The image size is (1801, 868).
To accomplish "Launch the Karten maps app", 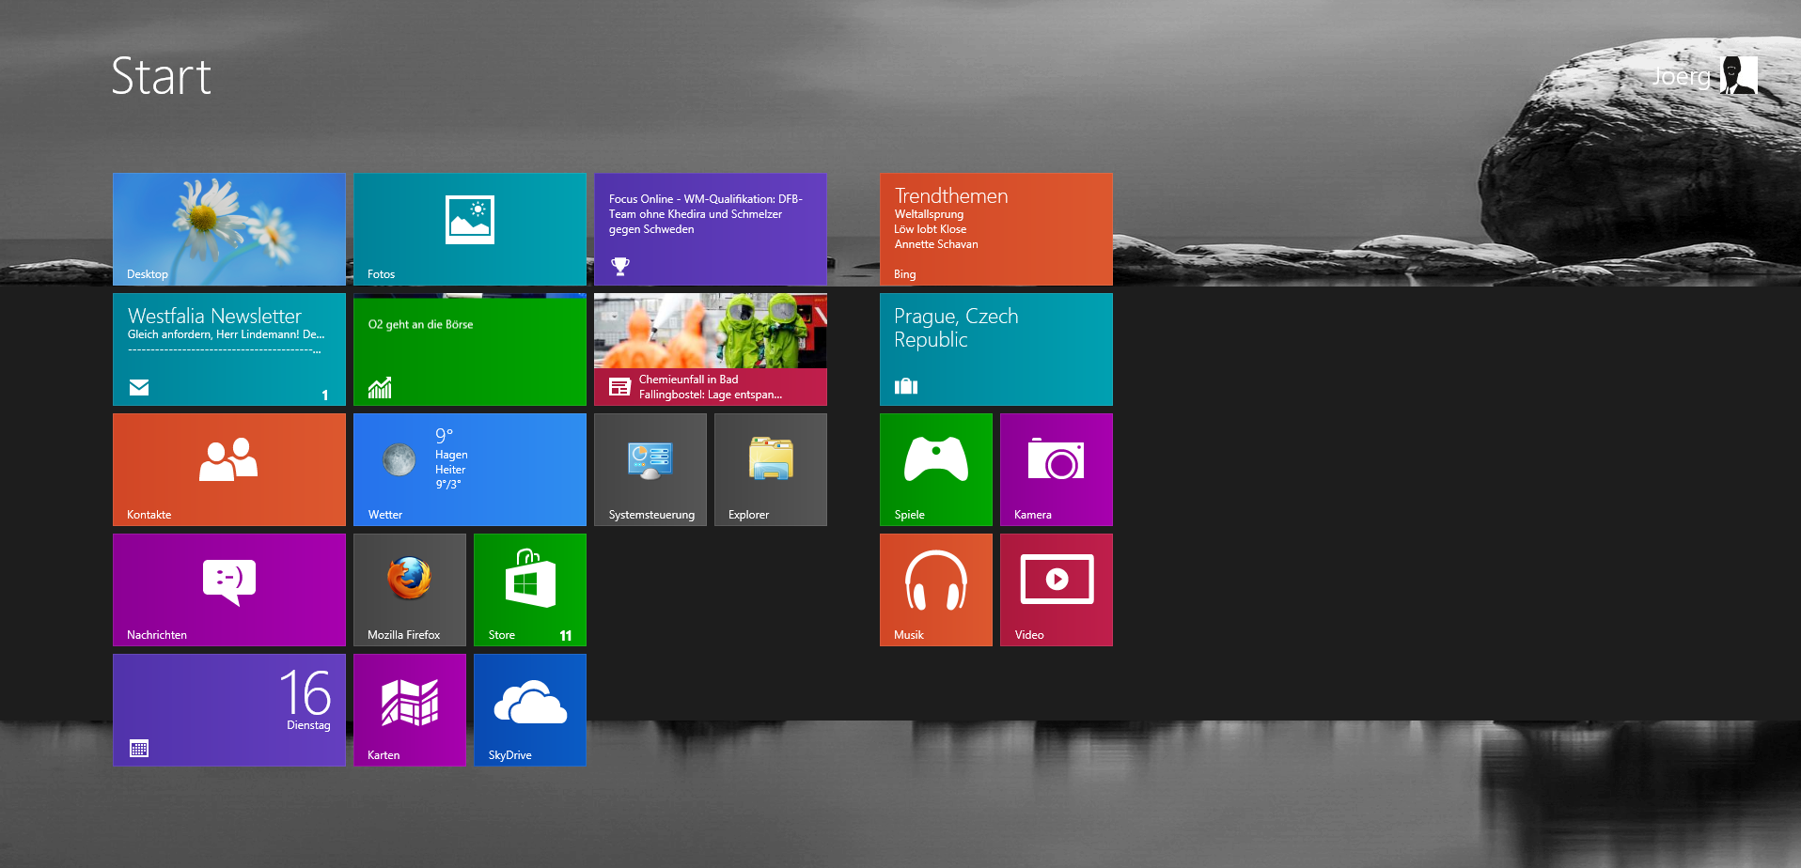I will tap(410, 710).
